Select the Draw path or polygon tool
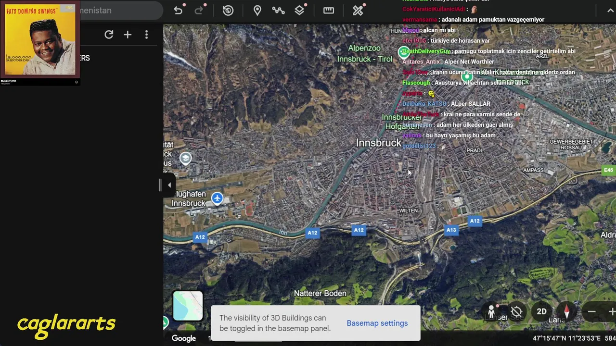Viewport: 616px width, 346px height. pos(278,10)
